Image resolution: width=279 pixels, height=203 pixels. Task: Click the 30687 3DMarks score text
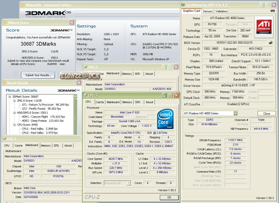(38, 44)
